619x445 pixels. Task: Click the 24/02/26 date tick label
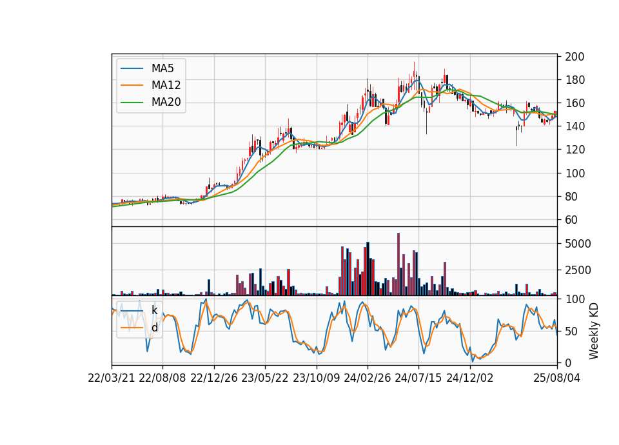[367, 378]
